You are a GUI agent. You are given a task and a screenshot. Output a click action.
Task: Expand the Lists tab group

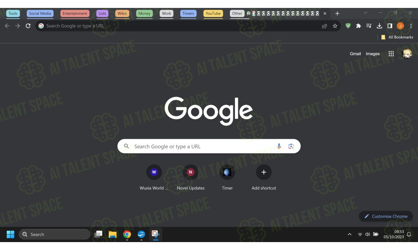[x=102, y=13]
